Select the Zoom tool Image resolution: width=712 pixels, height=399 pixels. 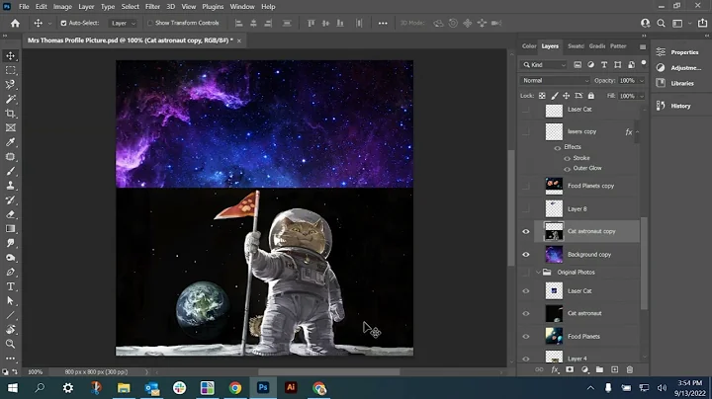coord(11,344)
